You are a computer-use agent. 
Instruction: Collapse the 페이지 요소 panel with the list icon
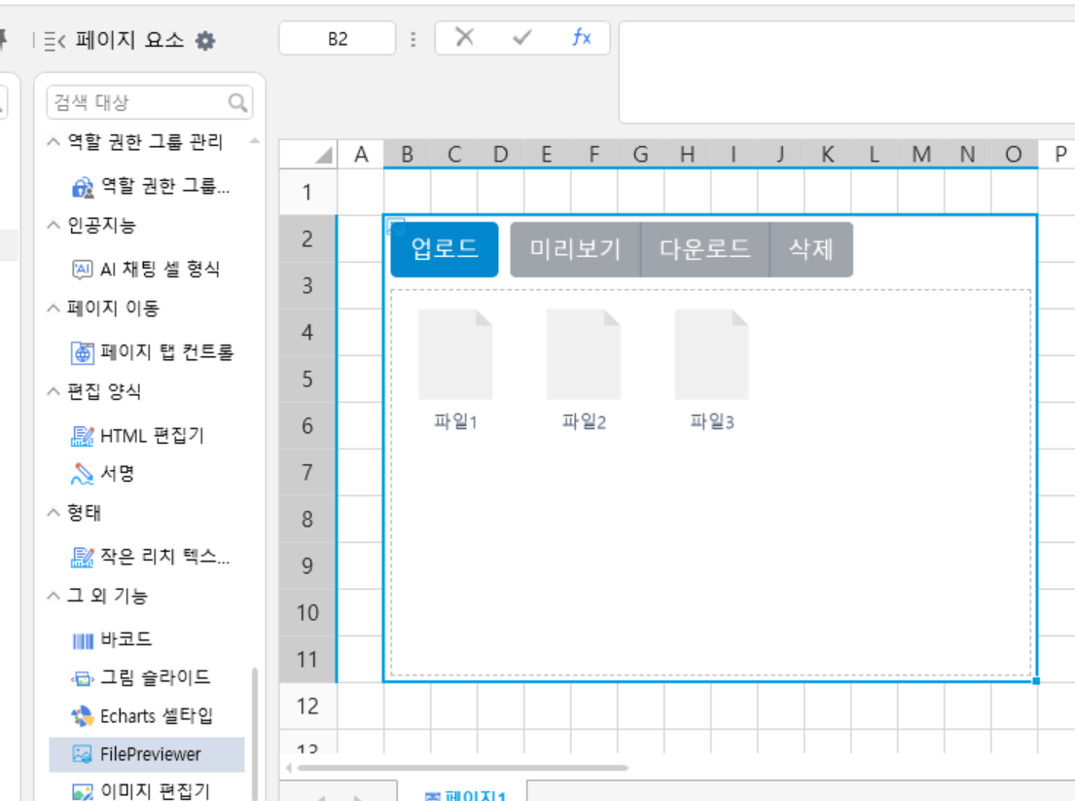54,41
